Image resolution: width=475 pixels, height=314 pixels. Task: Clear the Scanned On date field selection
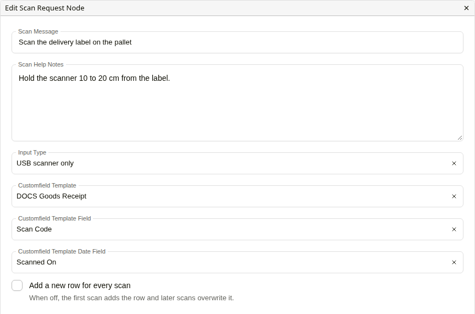(x=454, y=262)
